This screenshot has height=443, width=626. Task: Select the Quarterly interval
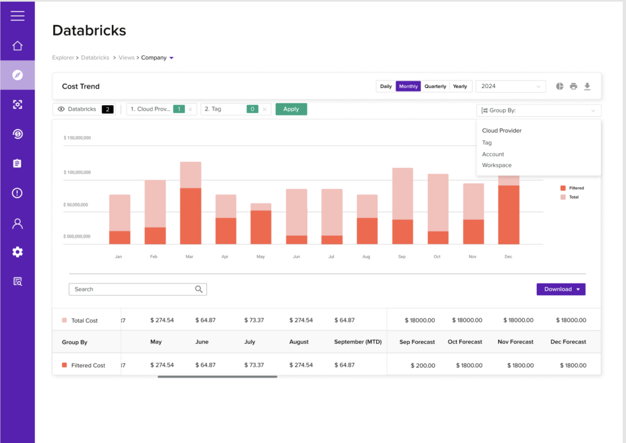pos(435,86)
